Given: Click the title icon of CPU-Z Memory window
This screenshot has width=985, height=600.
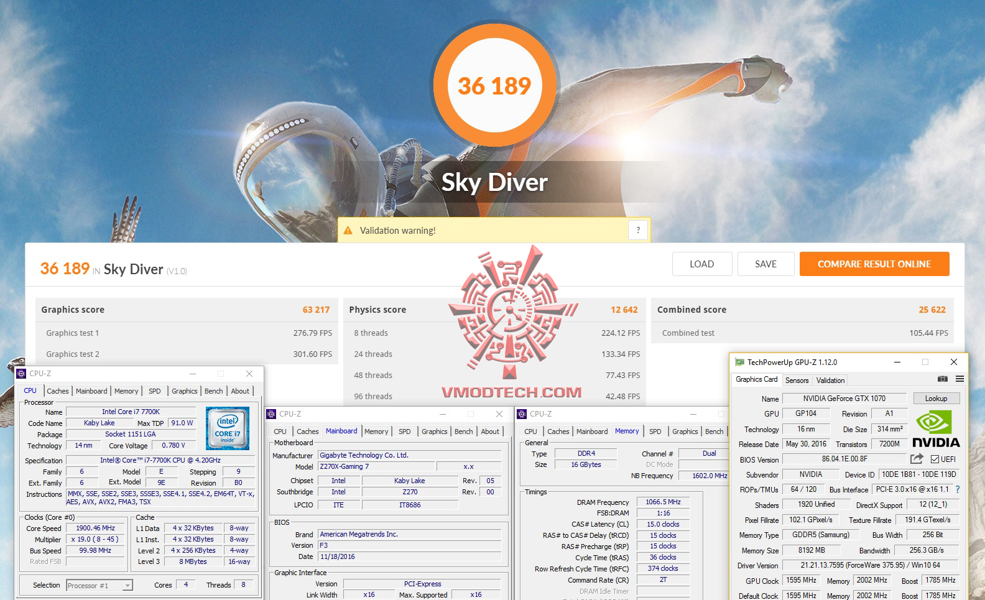Looking at the screenshot, I should point(522,414).
